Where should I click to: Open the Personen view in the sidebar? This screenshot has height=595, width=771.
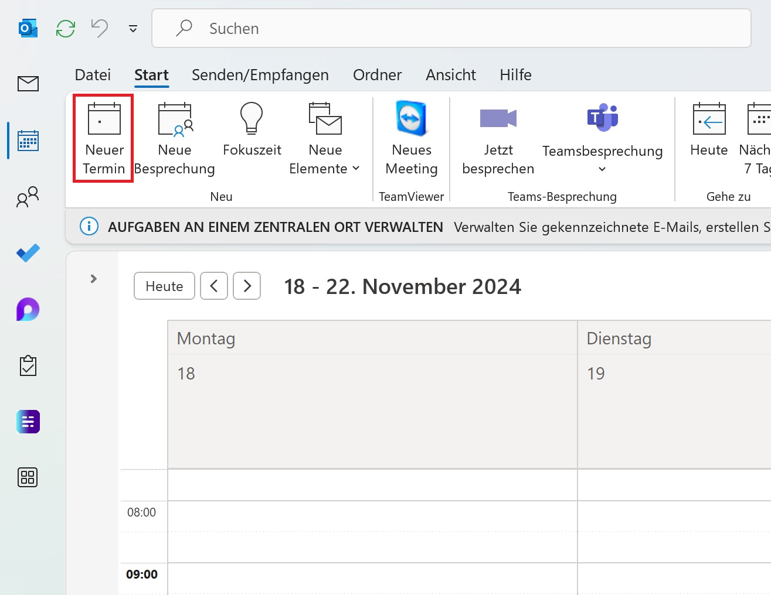28,197
